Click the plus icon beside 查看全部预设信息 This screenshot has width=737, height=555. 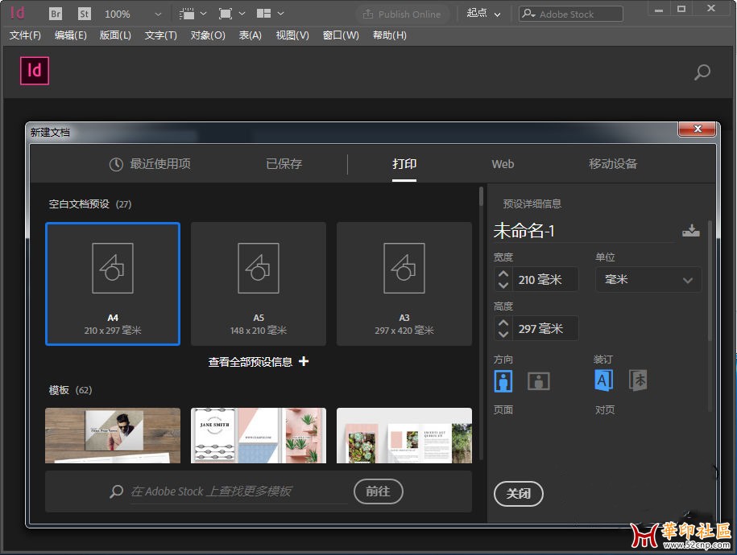coord(304,362)
